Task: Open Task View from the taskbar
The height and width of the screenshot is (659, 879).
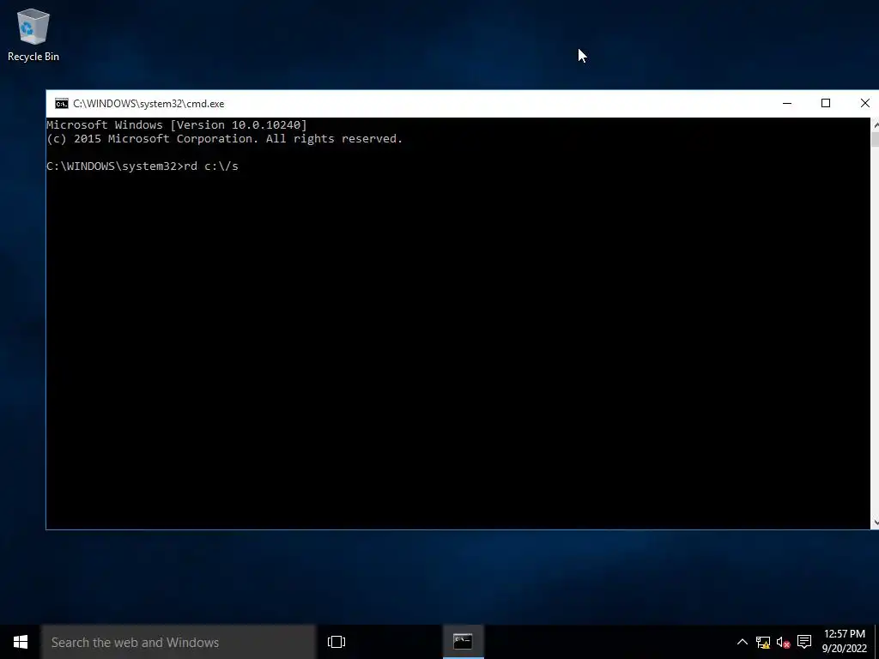Action: pos(336,642)
